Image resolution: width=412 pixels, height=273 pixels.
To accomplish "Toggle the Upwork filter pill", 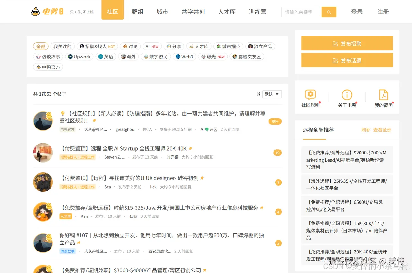I will (79, 57).
